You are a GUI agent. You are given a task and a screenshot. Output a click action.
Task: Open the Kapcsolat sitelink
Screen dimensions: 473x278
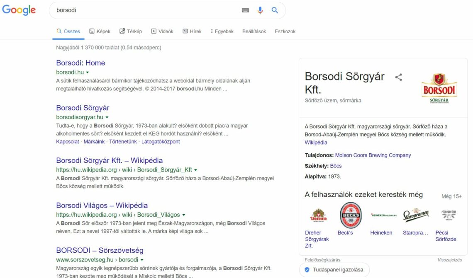pyautogui.click(x=68, y=142)
